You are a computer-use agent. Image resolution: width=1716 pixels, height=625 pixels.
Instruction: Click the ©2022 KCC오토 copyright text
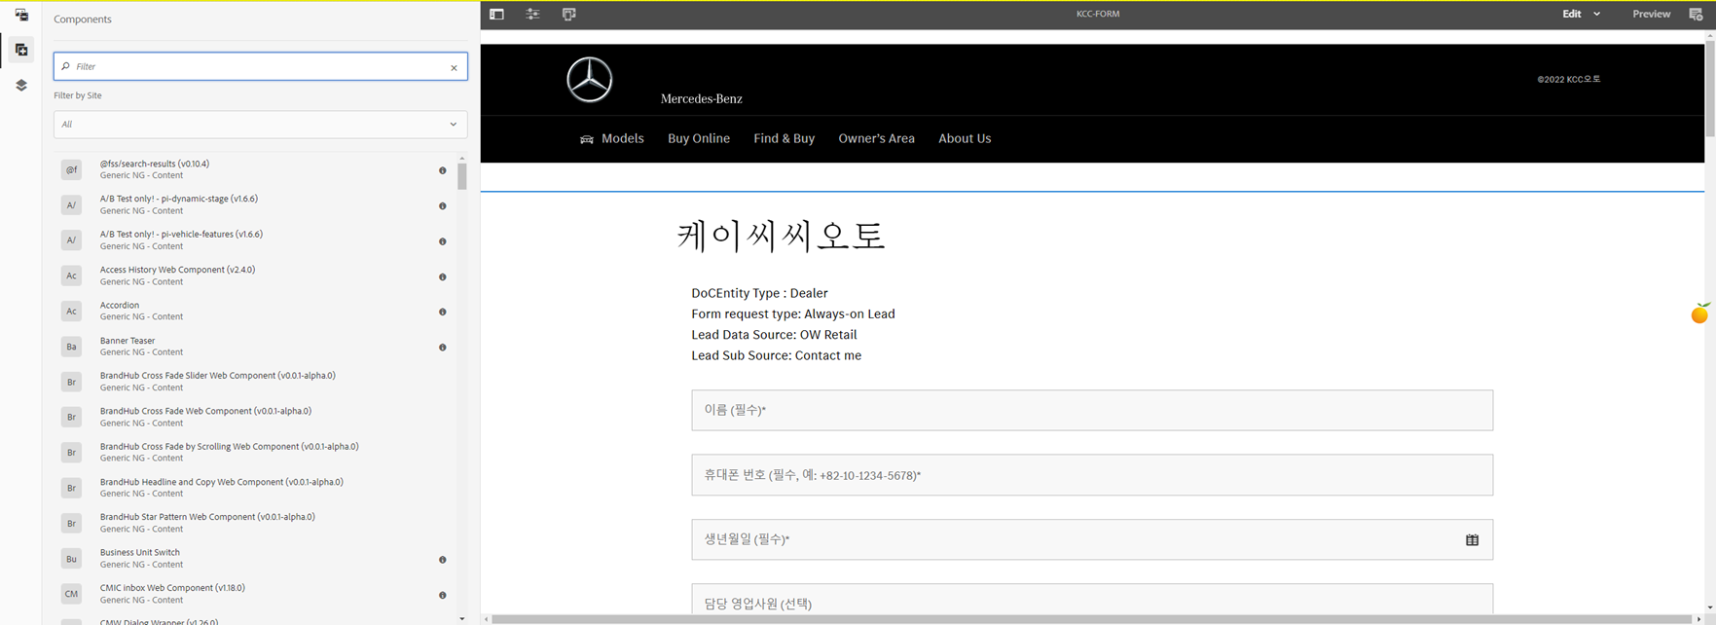1569,80
